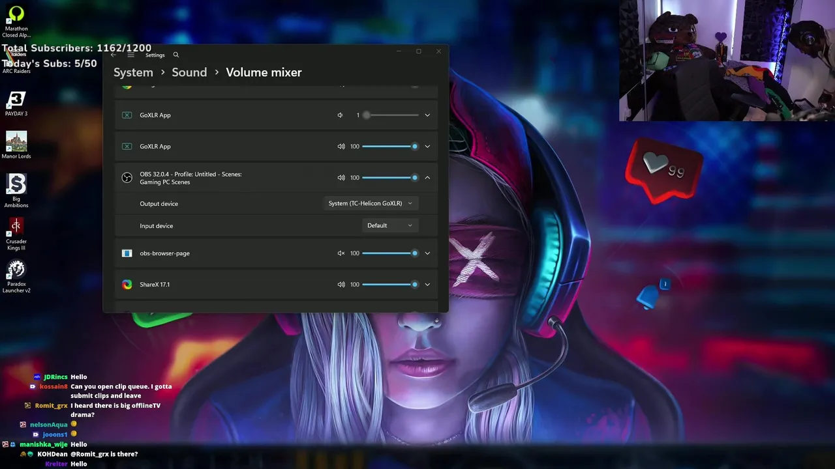The height and width of the screenshot is (469, 835).
Task: Click the obs-browser-page app icon
Action: (127, 253)
